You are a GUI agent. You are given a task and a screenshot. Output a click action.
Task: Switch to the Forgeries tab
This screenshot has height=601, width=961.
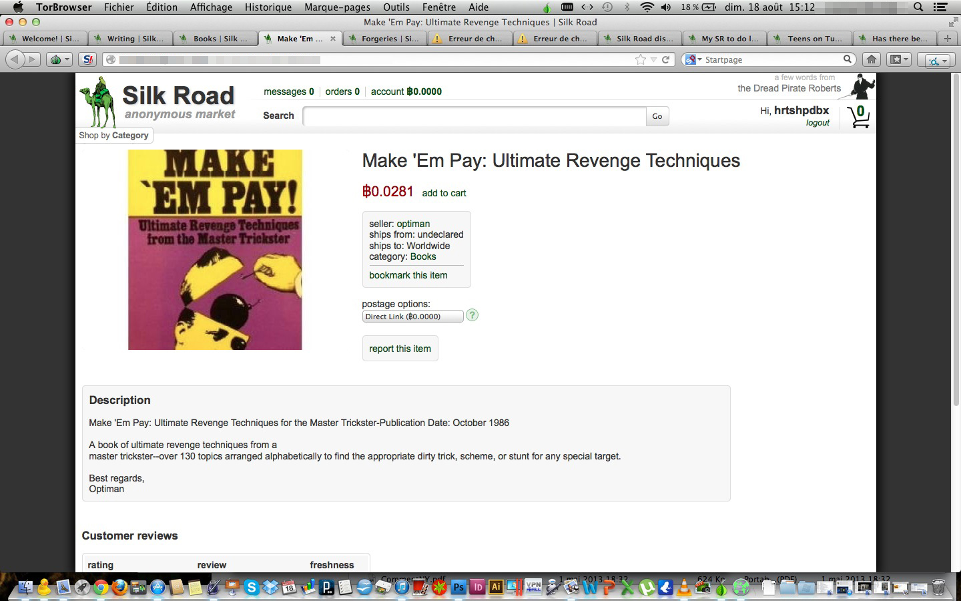pos(385,39)
